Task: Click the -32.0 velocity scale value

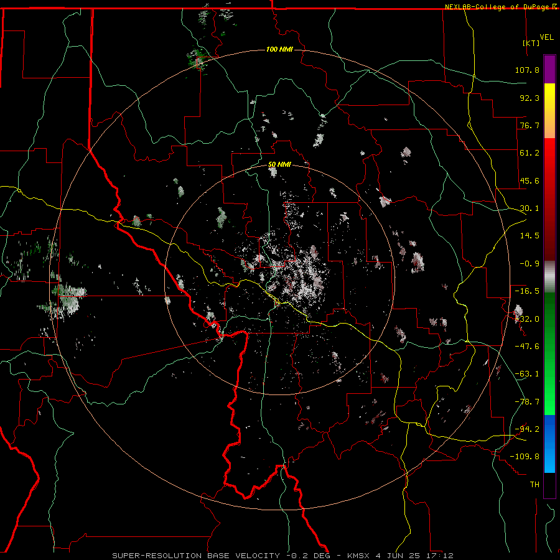Action: [527, 319]
